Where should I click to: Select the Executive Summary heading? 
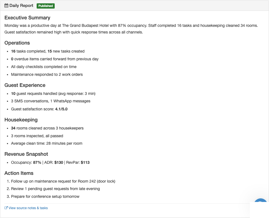27,18
